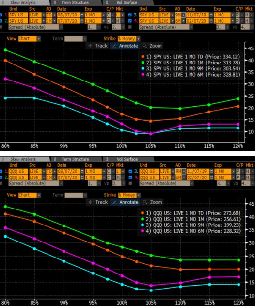The width and height of the screenshot is (255, 306).
Task: Switch to Term Structure tab in QQQ panel
Action: tap(75, 159)
